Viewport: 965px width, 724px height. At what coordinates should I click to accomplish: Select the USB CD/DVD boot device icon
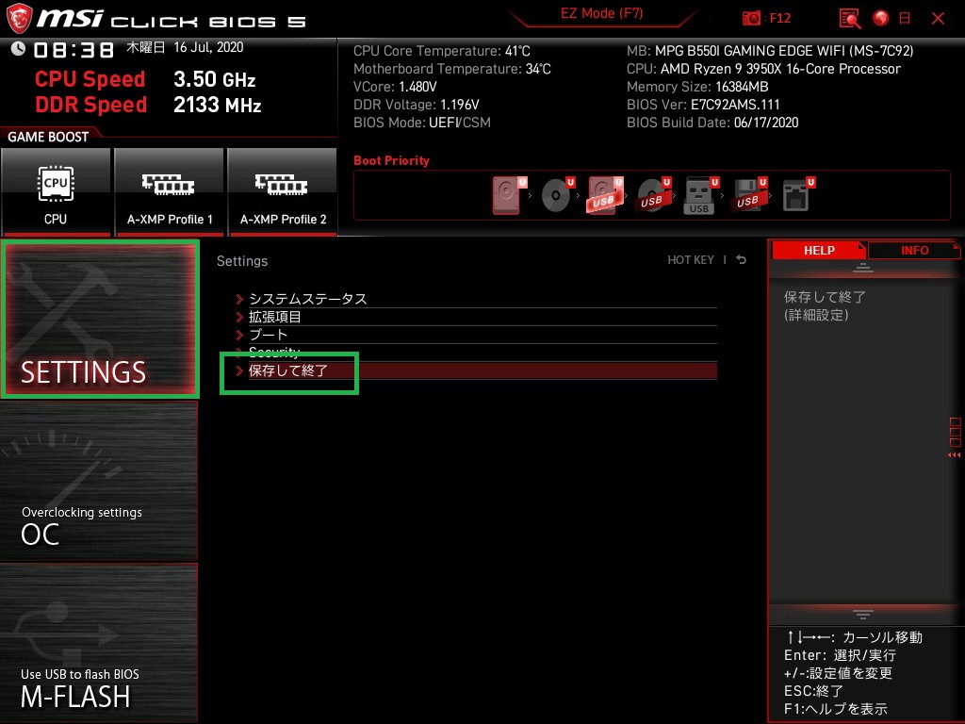(x=653, y=195)
